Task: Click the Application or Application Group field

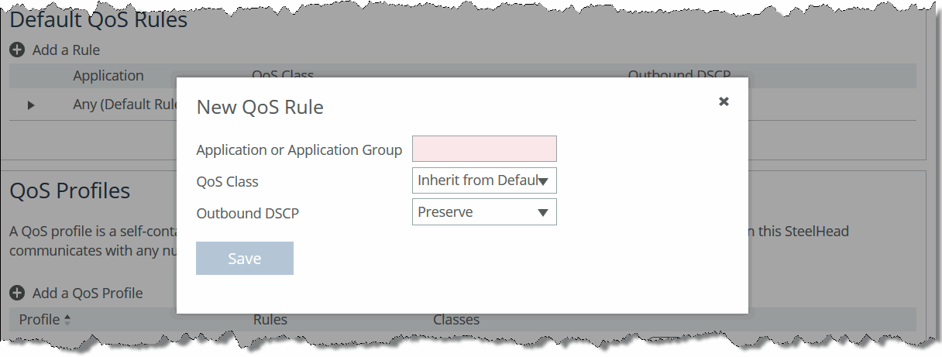Action: click(x=484, y=149)
